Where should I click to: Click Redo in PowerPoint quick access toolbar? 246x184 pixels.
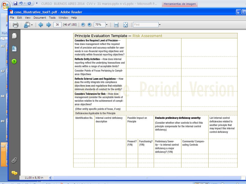coord(29,3)
